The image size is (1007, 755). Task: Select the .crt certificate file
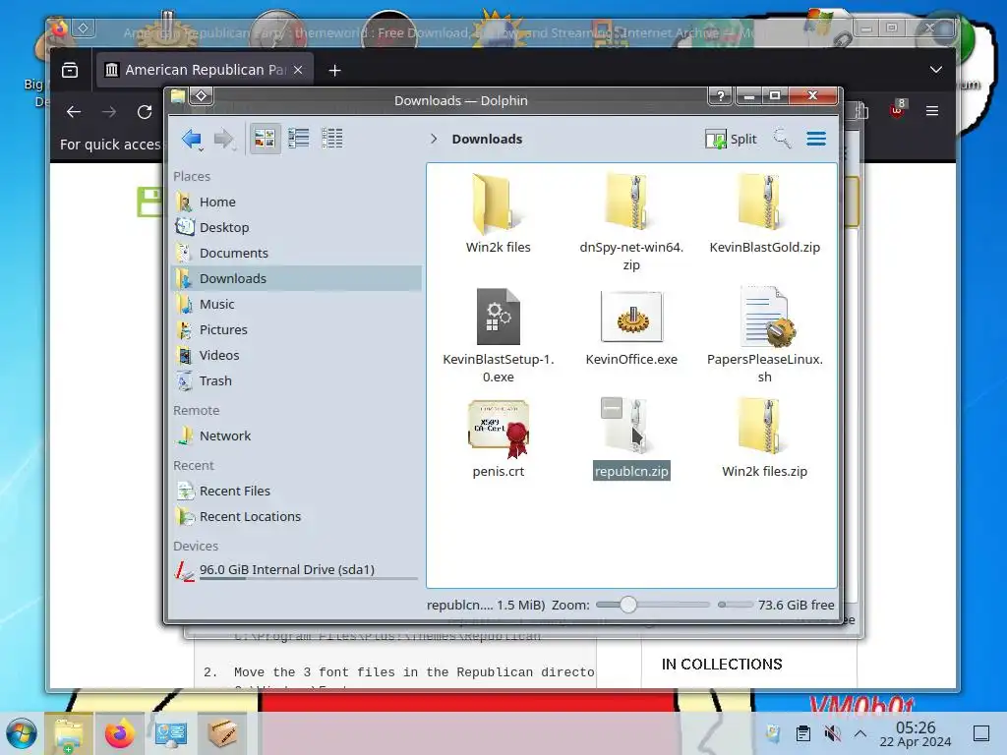click(x=499, y=437)
